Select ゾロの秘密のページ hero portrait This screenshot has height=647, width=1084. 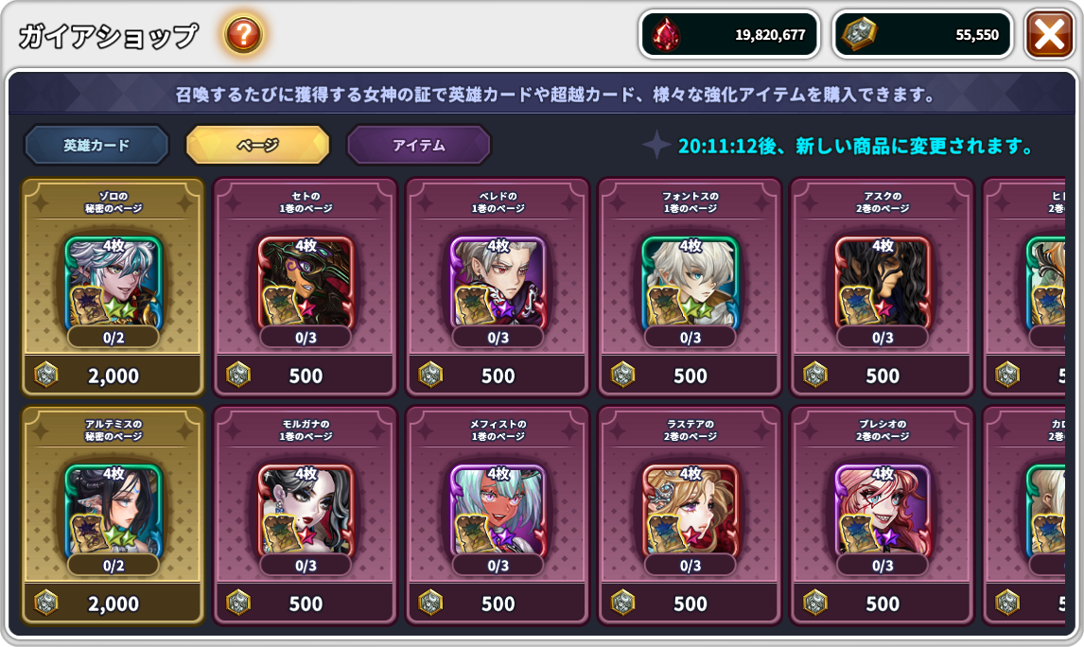[114, 283]
